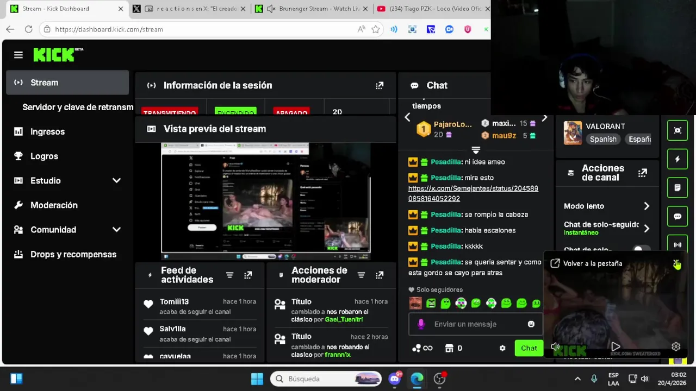Screen dimensions: 696x391
Task: Close the picture-in-picture overlay
Action: tap(676, 263)
